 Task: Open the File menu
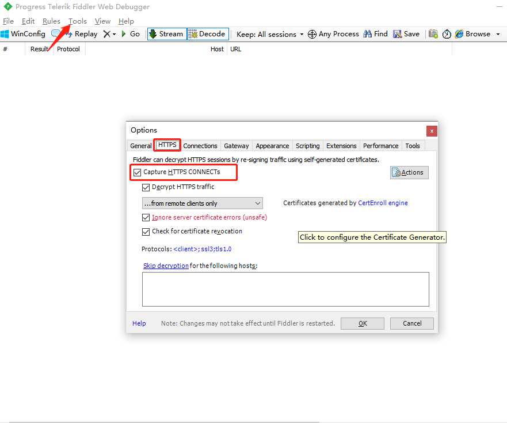click(8, 21)
